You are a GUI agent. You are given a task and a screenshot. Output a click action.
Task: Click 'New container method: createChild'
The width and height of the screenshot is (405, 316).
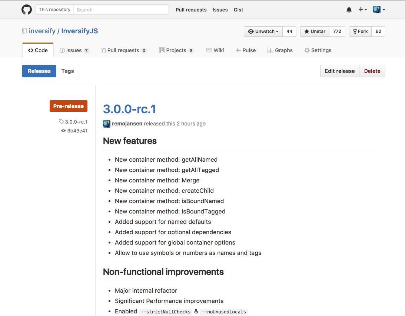pos(164,191)
